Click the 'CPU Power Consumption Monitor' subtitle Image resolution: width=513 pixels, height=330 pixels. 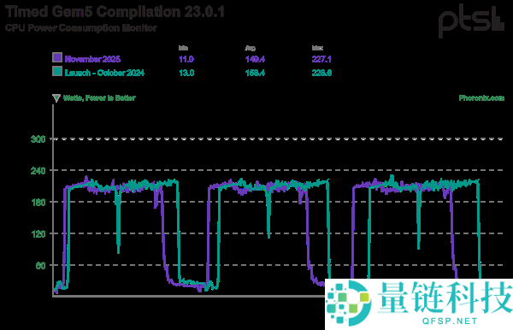click(x=81, y=28)
